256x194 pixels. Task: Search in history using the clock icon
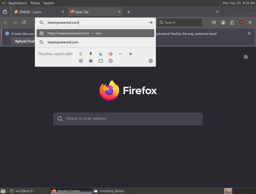coord(111,61)
